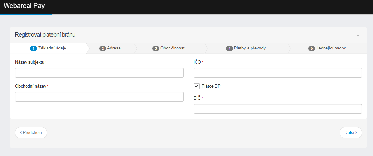
Task: Click the step 3 number circle
Action: (156, 49)
